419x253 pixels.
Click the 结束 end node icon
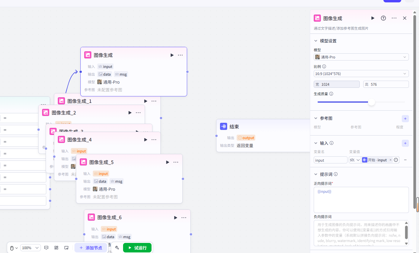pyautogui.click(x=224, y=126)
